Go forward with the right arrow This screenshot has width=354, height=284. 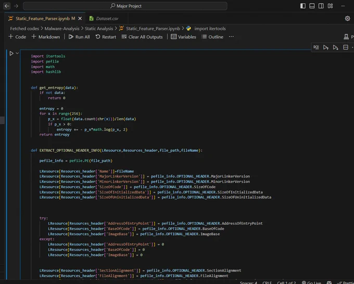coord(16,6)
